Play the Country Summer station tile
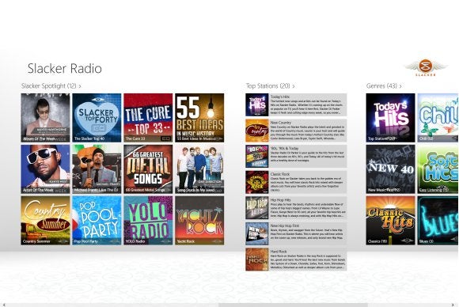 (45, 221)
